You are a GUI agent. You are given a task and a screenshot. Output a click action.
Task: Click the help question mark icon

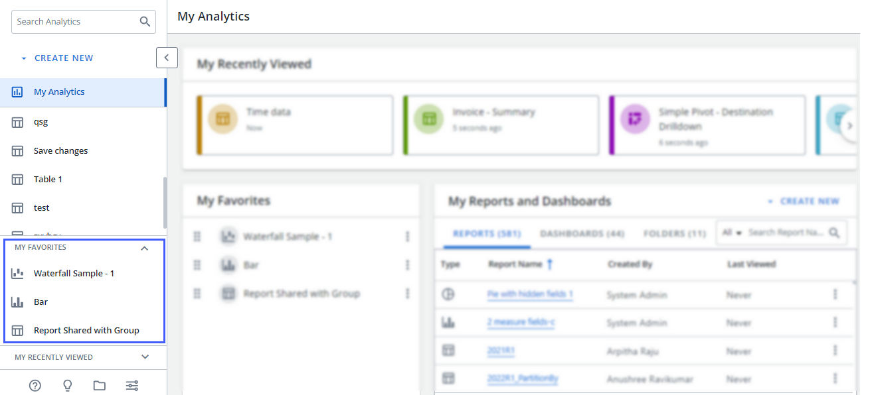coord(35,386)
